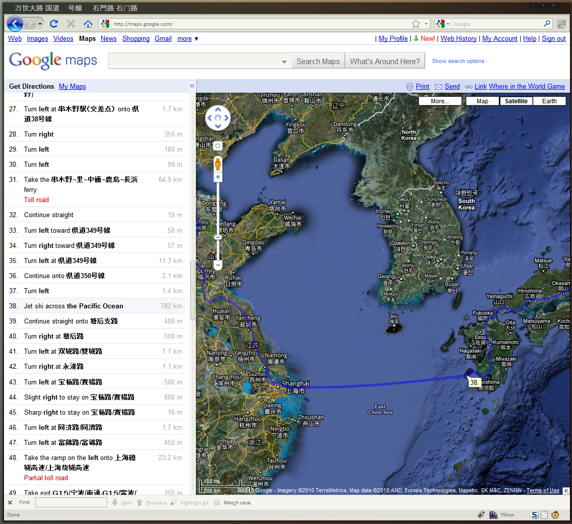
Task: Click the browser reload button
Action: [54, 24]
